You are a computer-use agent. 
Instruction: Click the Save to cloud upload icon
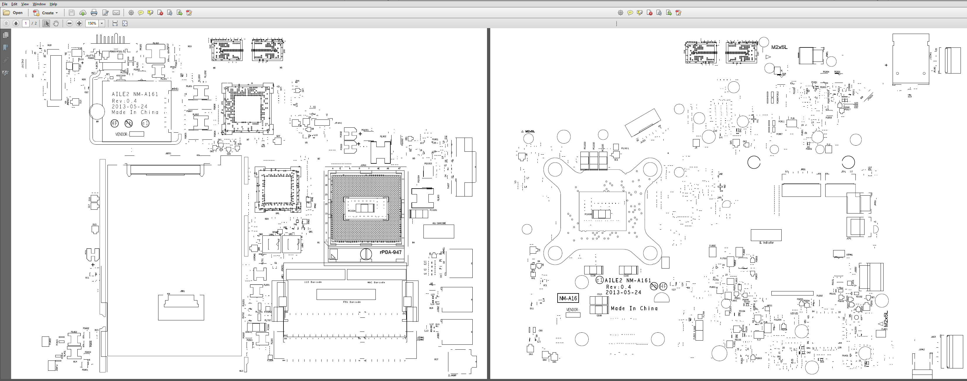click(x=83, y=13)
